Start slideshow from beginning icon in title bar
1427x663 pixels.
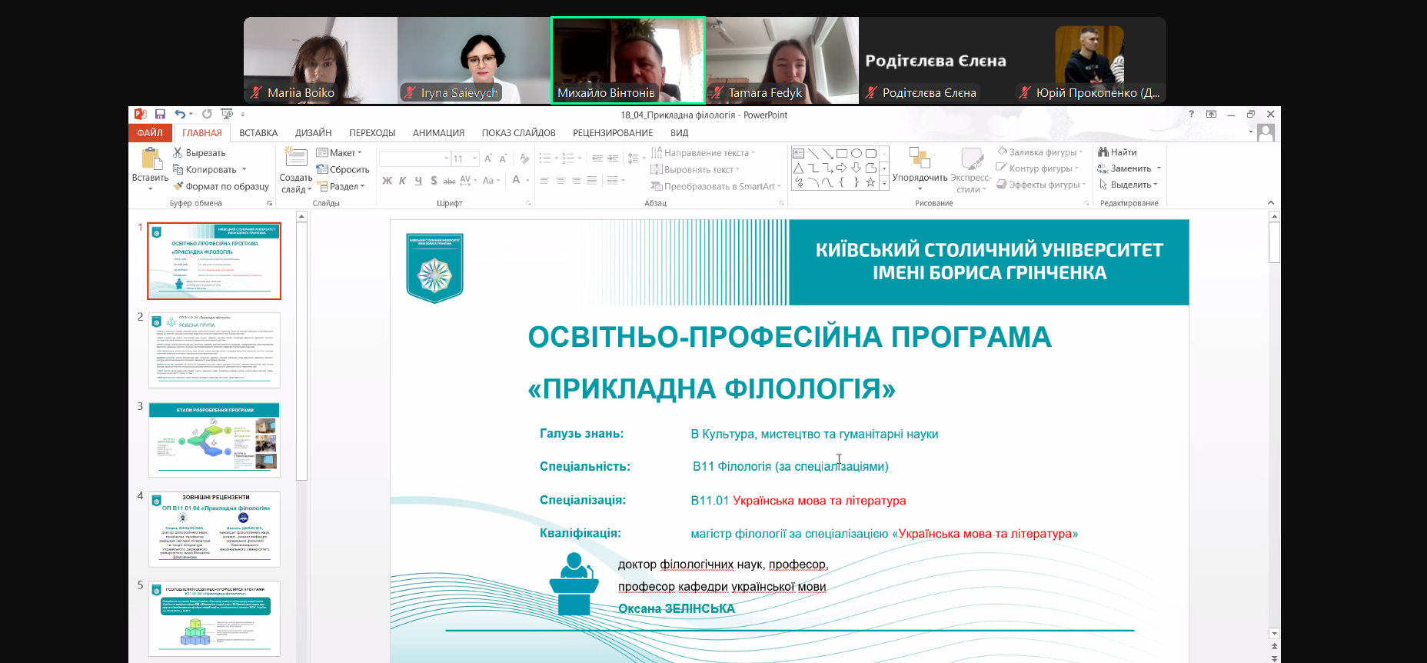click(227, 114)
